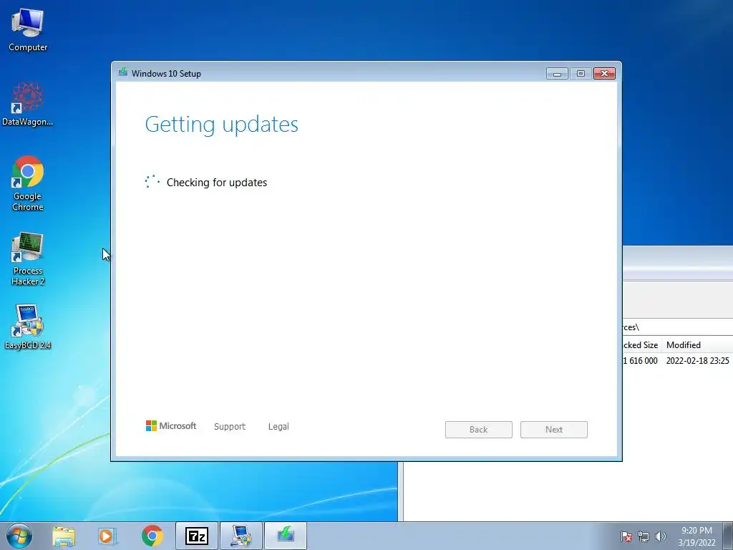Maximize the Windows 10 Setup window
733x550 pixels.
tap(581, 74)
